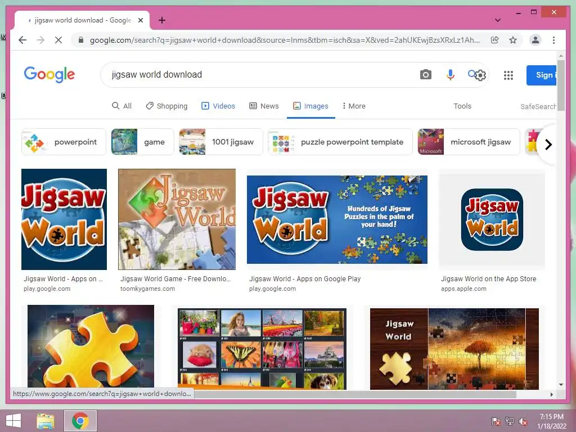
Task: Switch to the All results tab
Action: click(x=121, y=106)
